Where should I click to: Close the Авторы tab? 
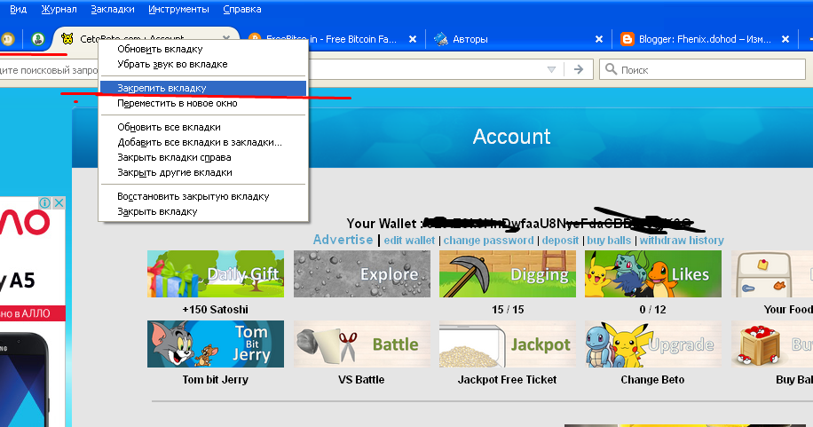(599, 39)
